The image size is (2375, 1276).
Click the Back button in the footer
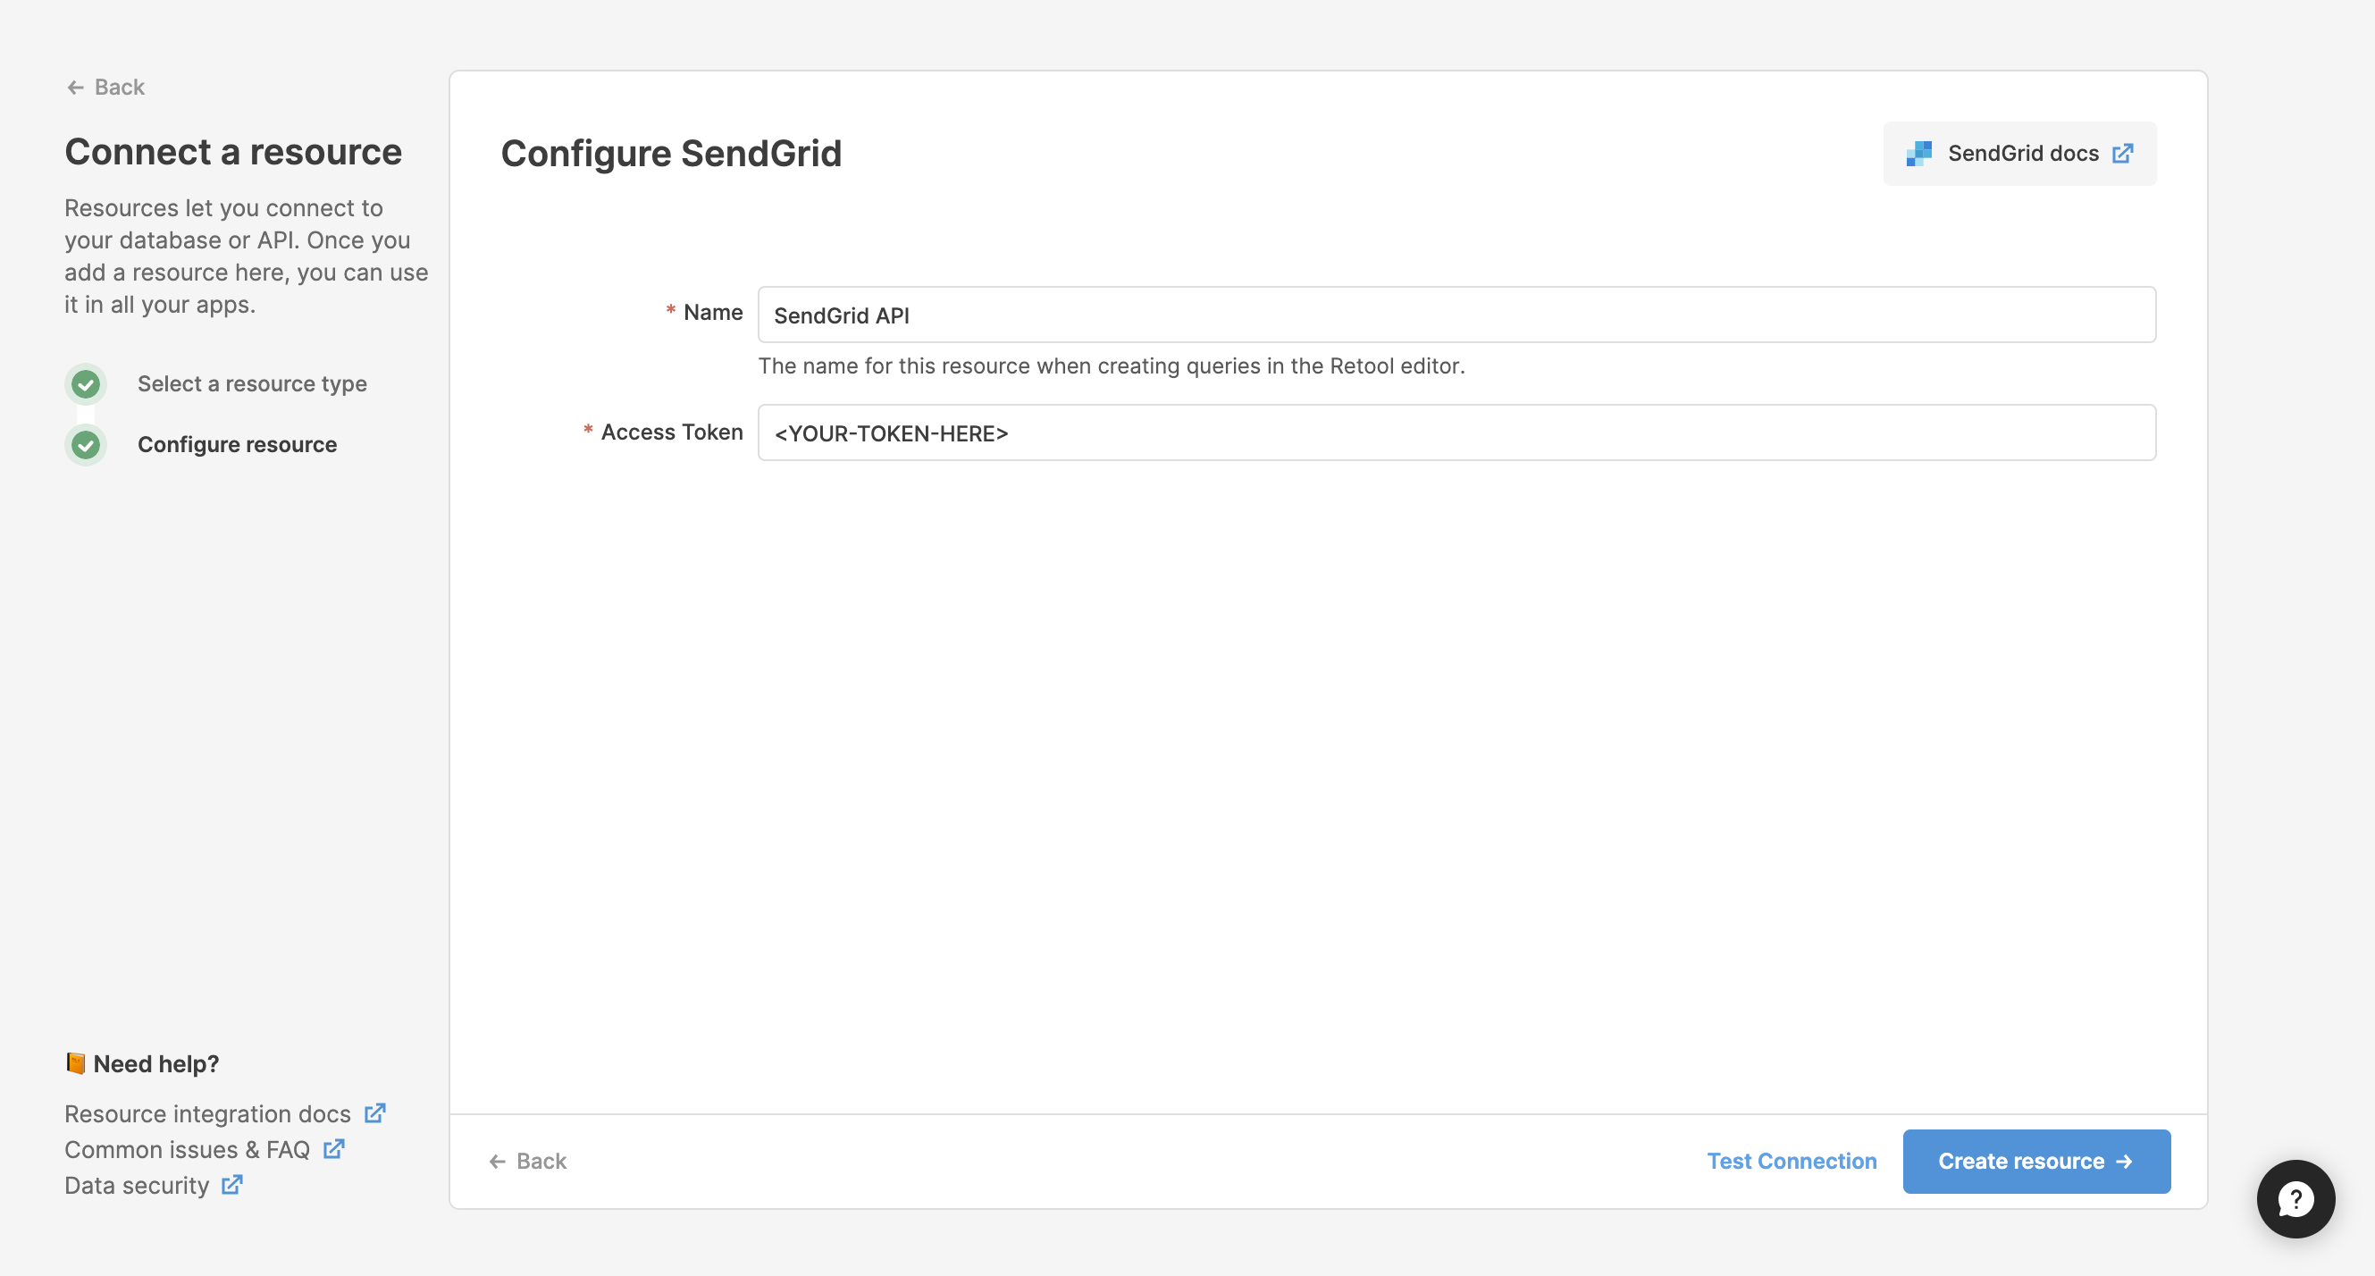pos(527,1161)
